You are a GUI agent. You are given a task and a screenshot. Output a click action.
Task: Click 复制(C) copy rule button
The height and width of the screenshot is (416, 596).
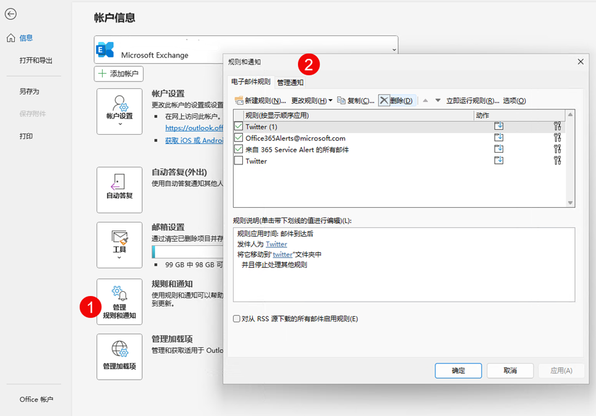(355, 101)
